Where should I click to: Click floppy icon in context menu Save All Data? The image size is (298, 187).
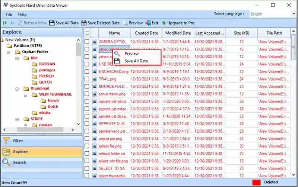tap(117, 61)
